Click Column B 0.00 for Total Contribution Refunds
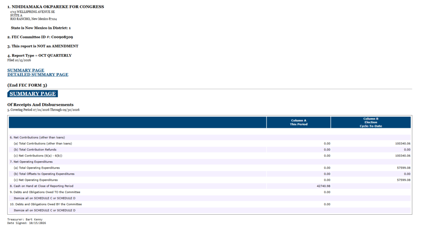 tap(407, 150)
